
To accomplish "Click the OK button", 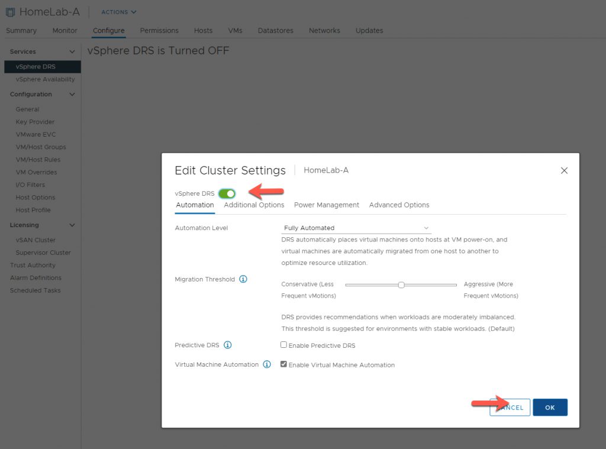I will pos(550,407).
